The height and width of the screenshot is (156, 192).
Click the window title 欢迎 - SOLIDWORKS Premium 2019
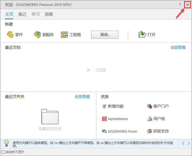click(x=38, y=5)
